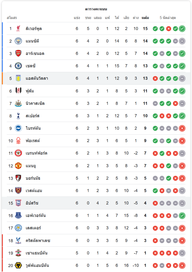Open the เลสเตอร์ team row

tap(33, 228)
